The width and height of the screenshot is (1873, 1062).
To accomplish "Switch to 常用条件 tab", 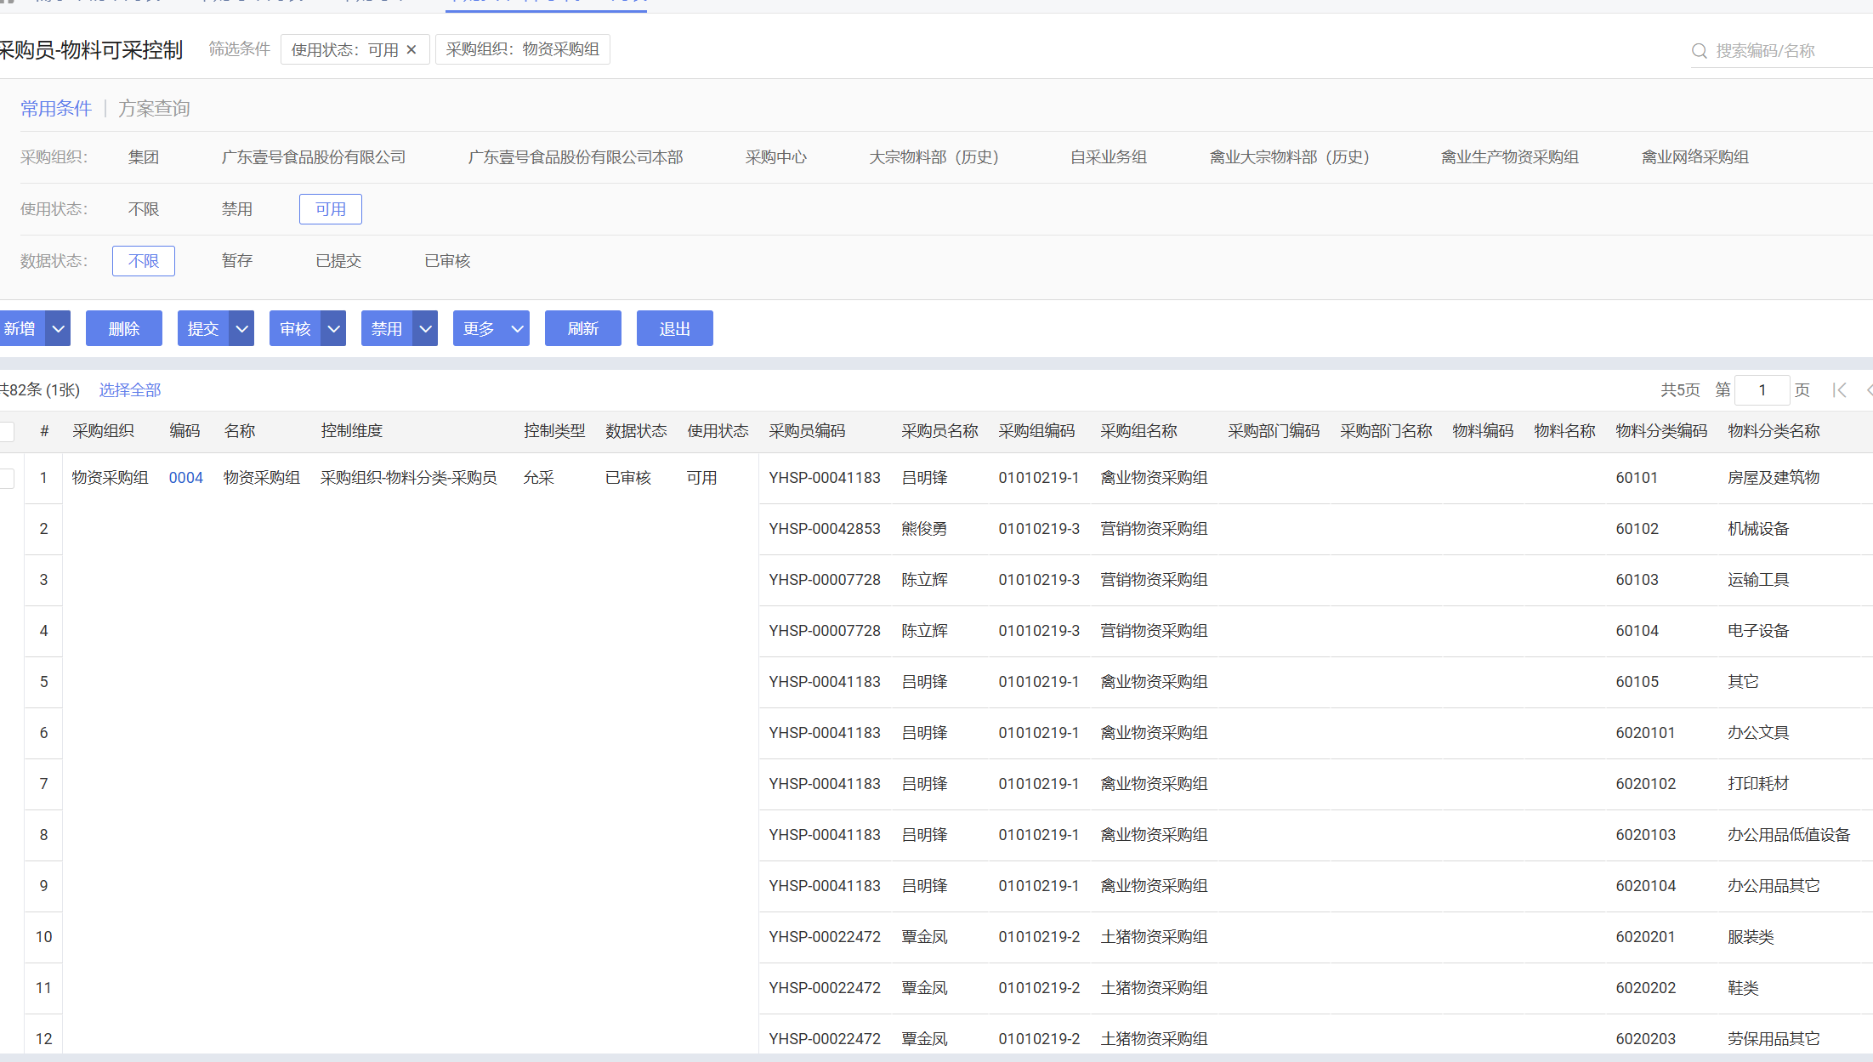I will tap(56, 109).
